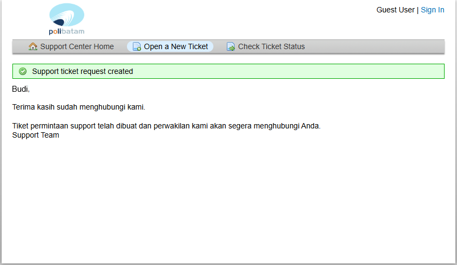Click the house icon for Support Center Home
The image size is (457, 265).
pyautogui.click(x=33, y=46)
